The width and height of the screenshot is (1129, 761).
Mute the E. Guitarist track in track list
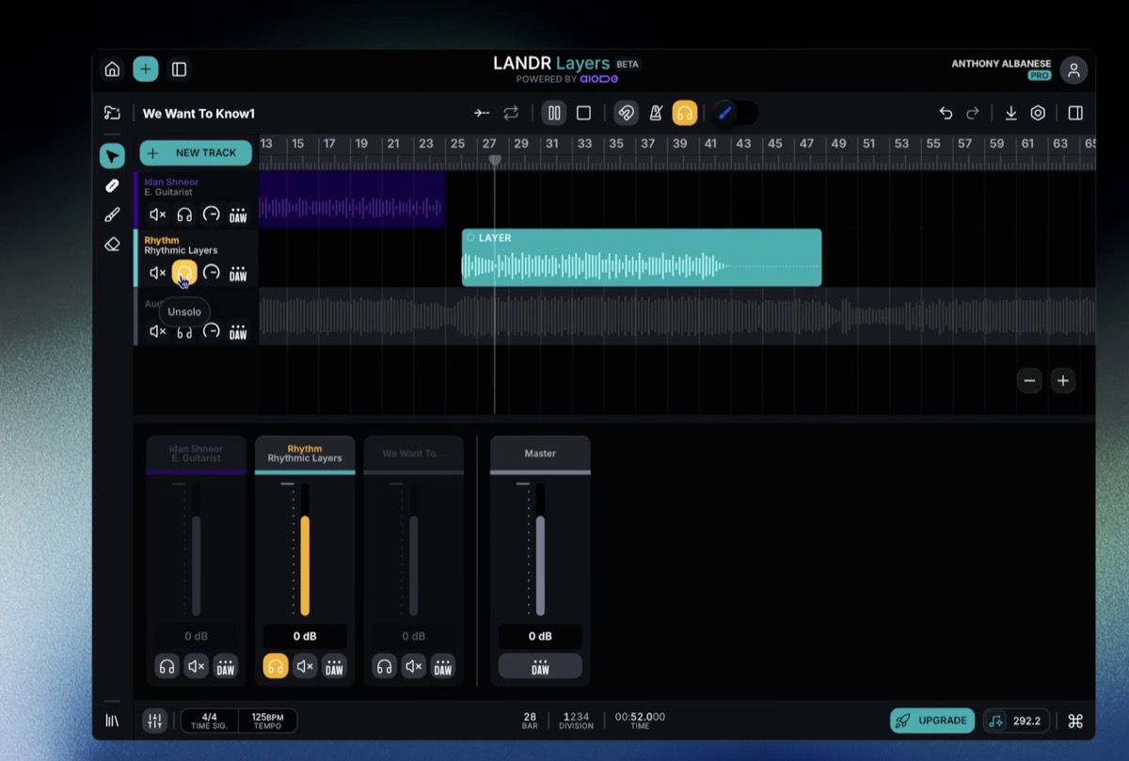tap(158, 214)
